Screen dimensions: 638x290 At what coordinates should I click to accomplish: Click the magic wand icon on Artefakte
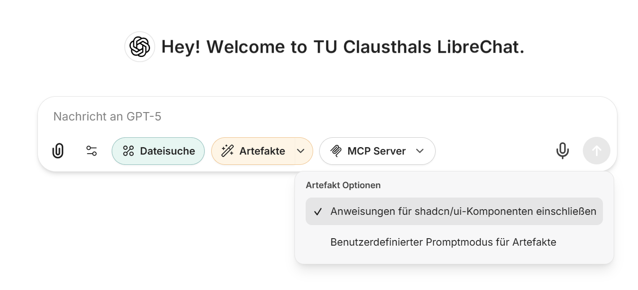click(x=227, y=151)
